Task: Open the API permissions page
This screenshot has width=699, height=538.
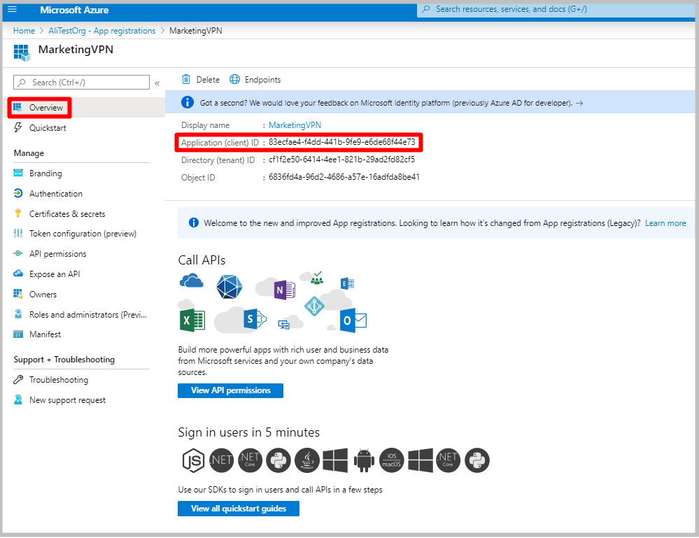Action: [58, 254]
